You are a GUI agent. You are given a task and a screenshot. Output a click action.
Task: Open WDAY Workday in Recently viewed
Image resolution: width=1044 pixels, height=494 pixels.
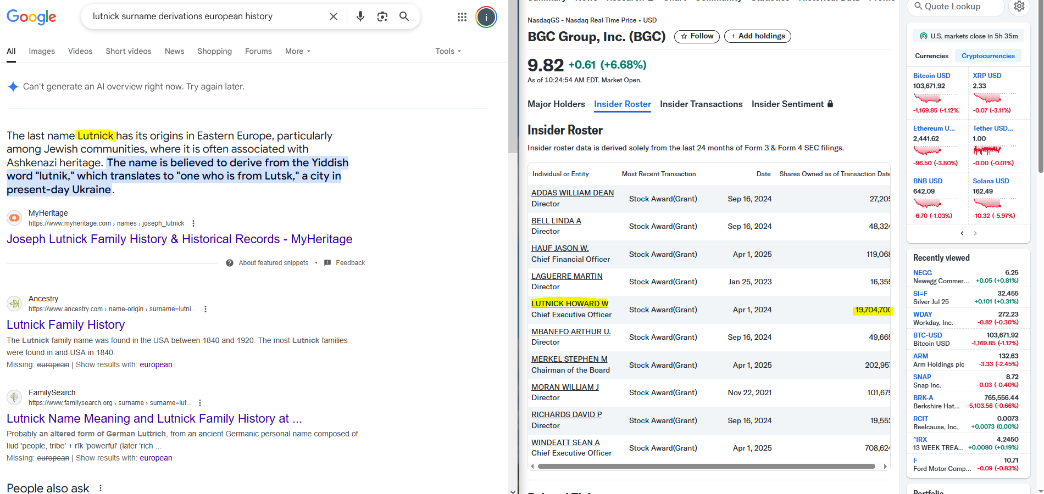pos(923,315)
